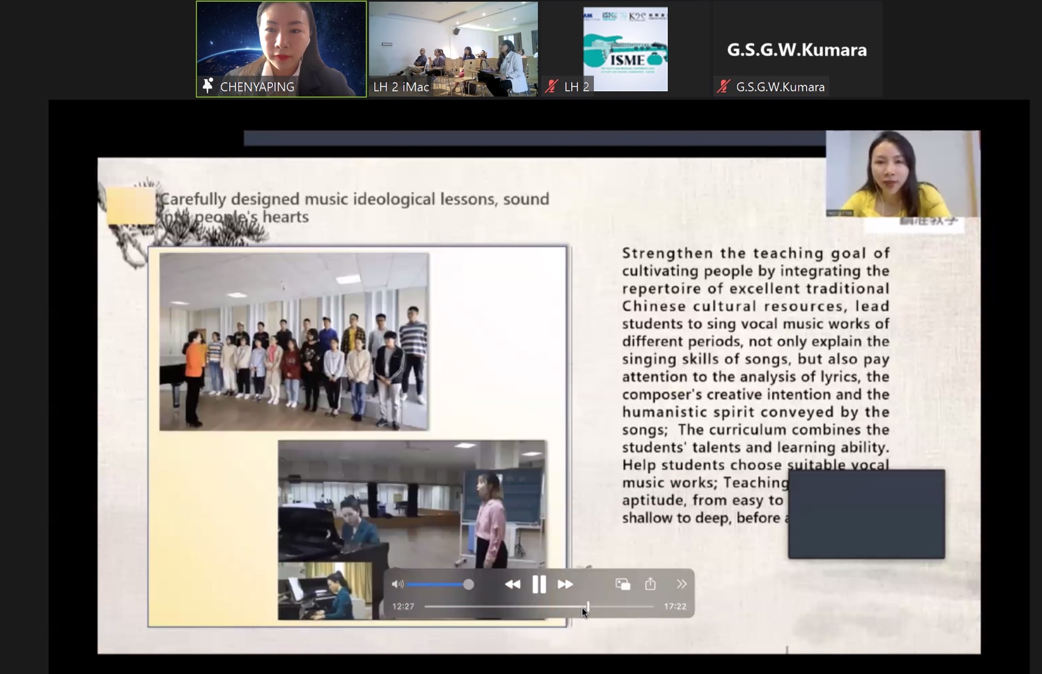Click the pin icon next to CHENYAPING

pos(208,86)
